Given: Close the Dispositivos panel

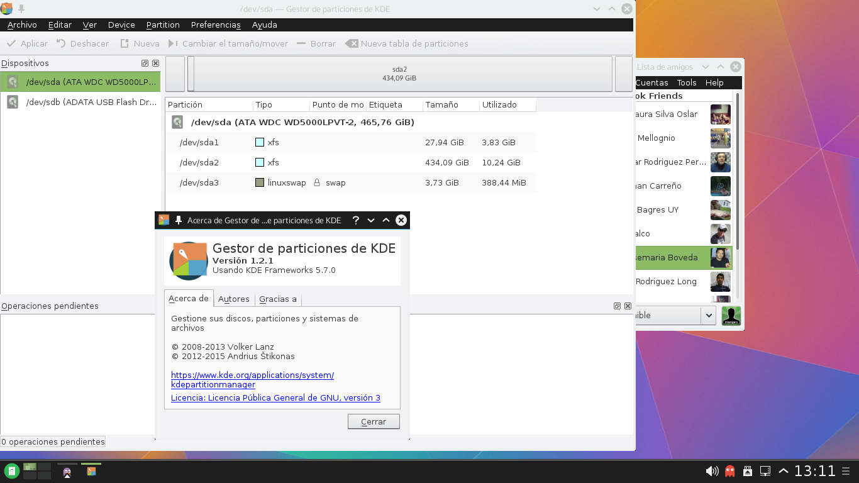Looking at the screenshot, I should (155, 63).
